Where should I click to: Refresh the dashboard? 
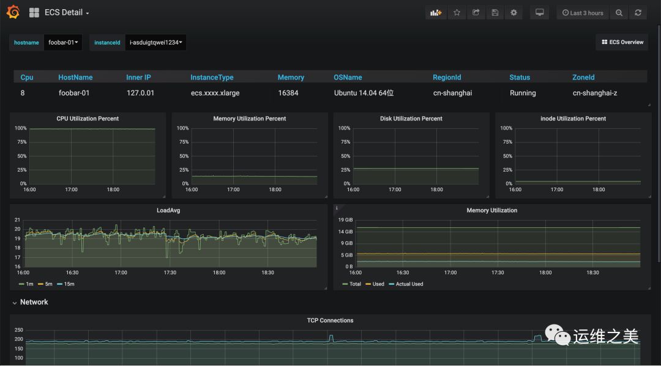click(x=638, y=13)
